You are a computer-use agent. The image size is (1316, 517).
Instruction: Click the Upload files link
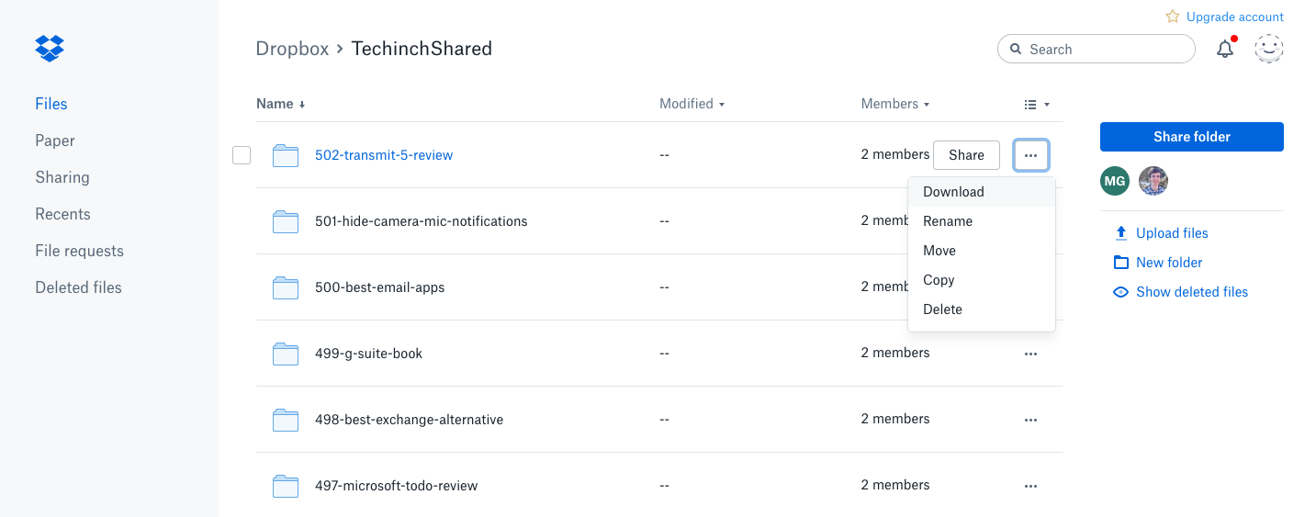coord(1172,233)
